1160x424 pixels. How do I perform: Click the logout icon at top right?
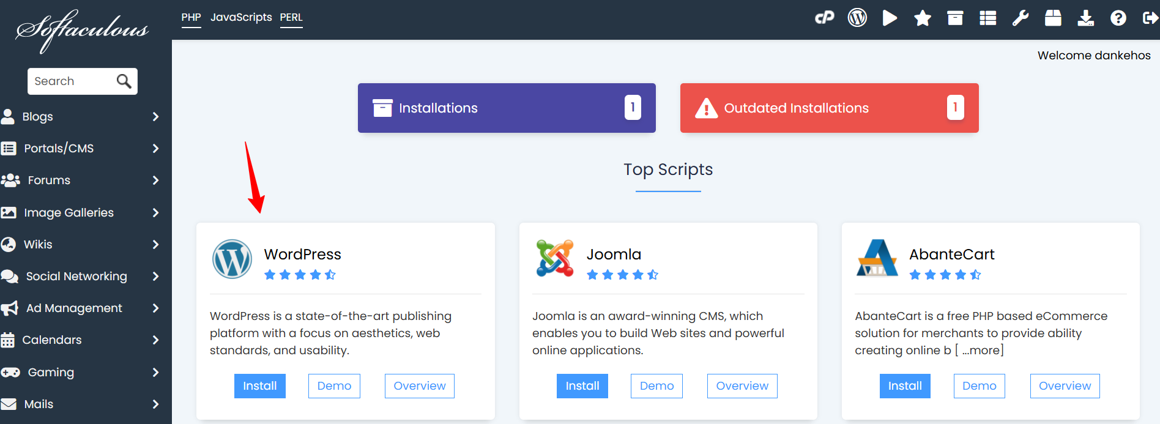1150,18
